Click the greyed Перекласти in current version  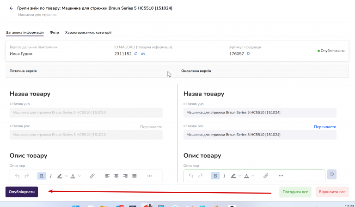pos(151,127)
